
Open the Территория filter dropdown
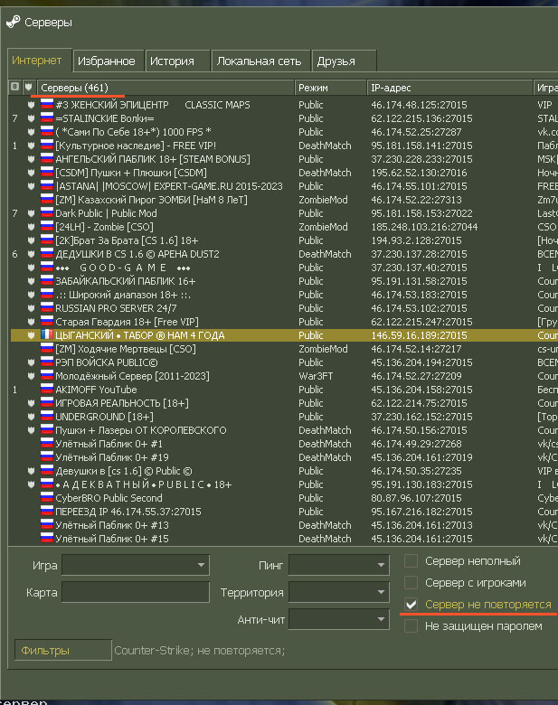pos(339,592)
